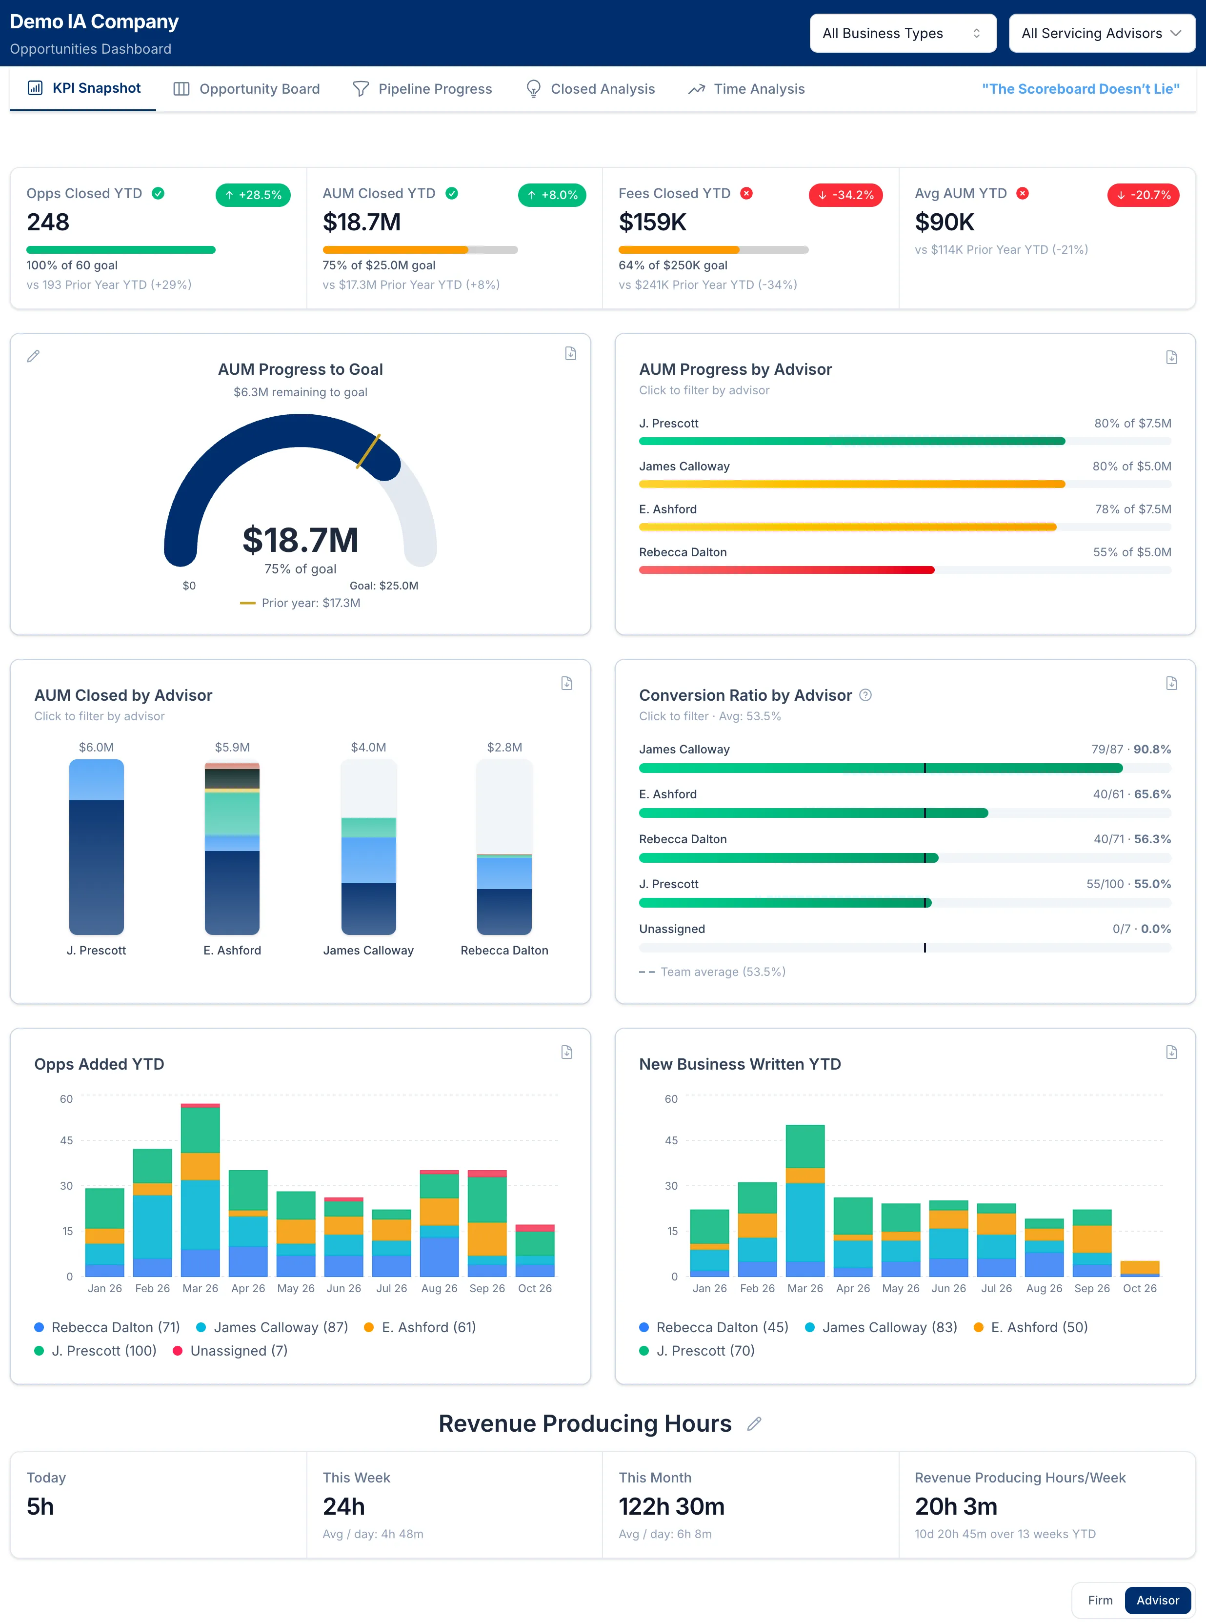The width and height of the screenshot is (1206, 1623).
Task: Click the KPI Snapshot chart icon
Action: tap(35, 88)
